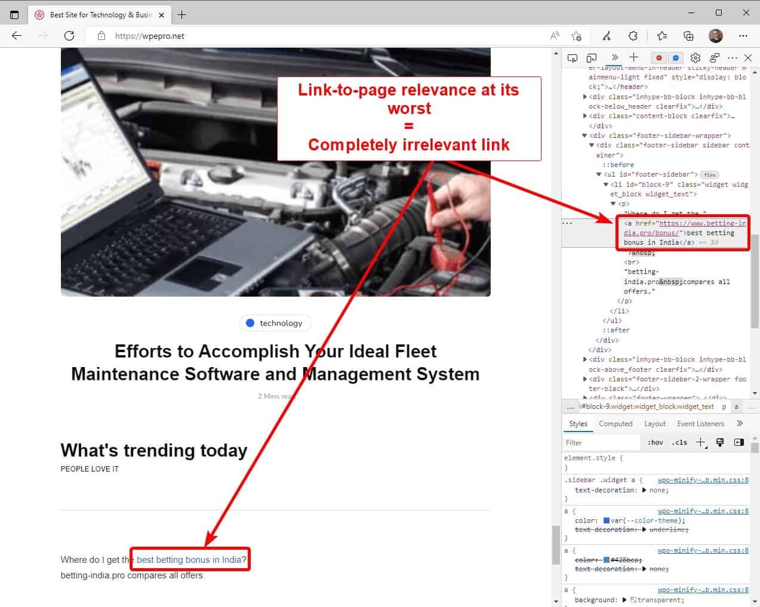Open color picker for #428bca
Screen dimensions: 760x607
point(607,560)
